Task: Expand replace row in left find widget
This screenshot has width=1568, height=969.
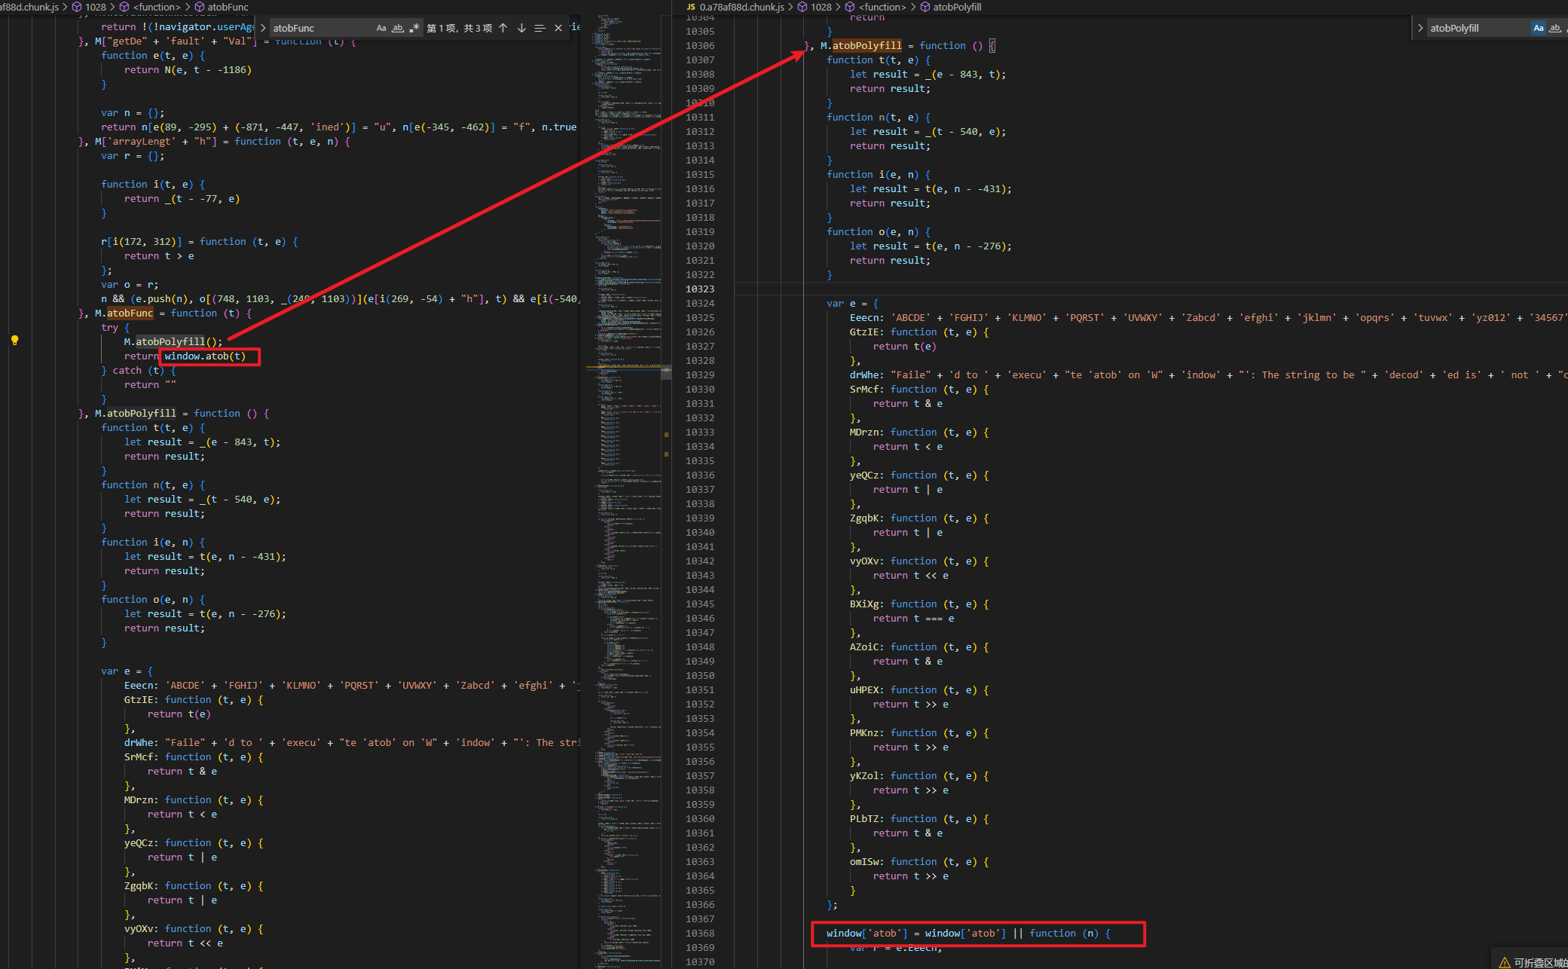Action: (x=263, y=28)
